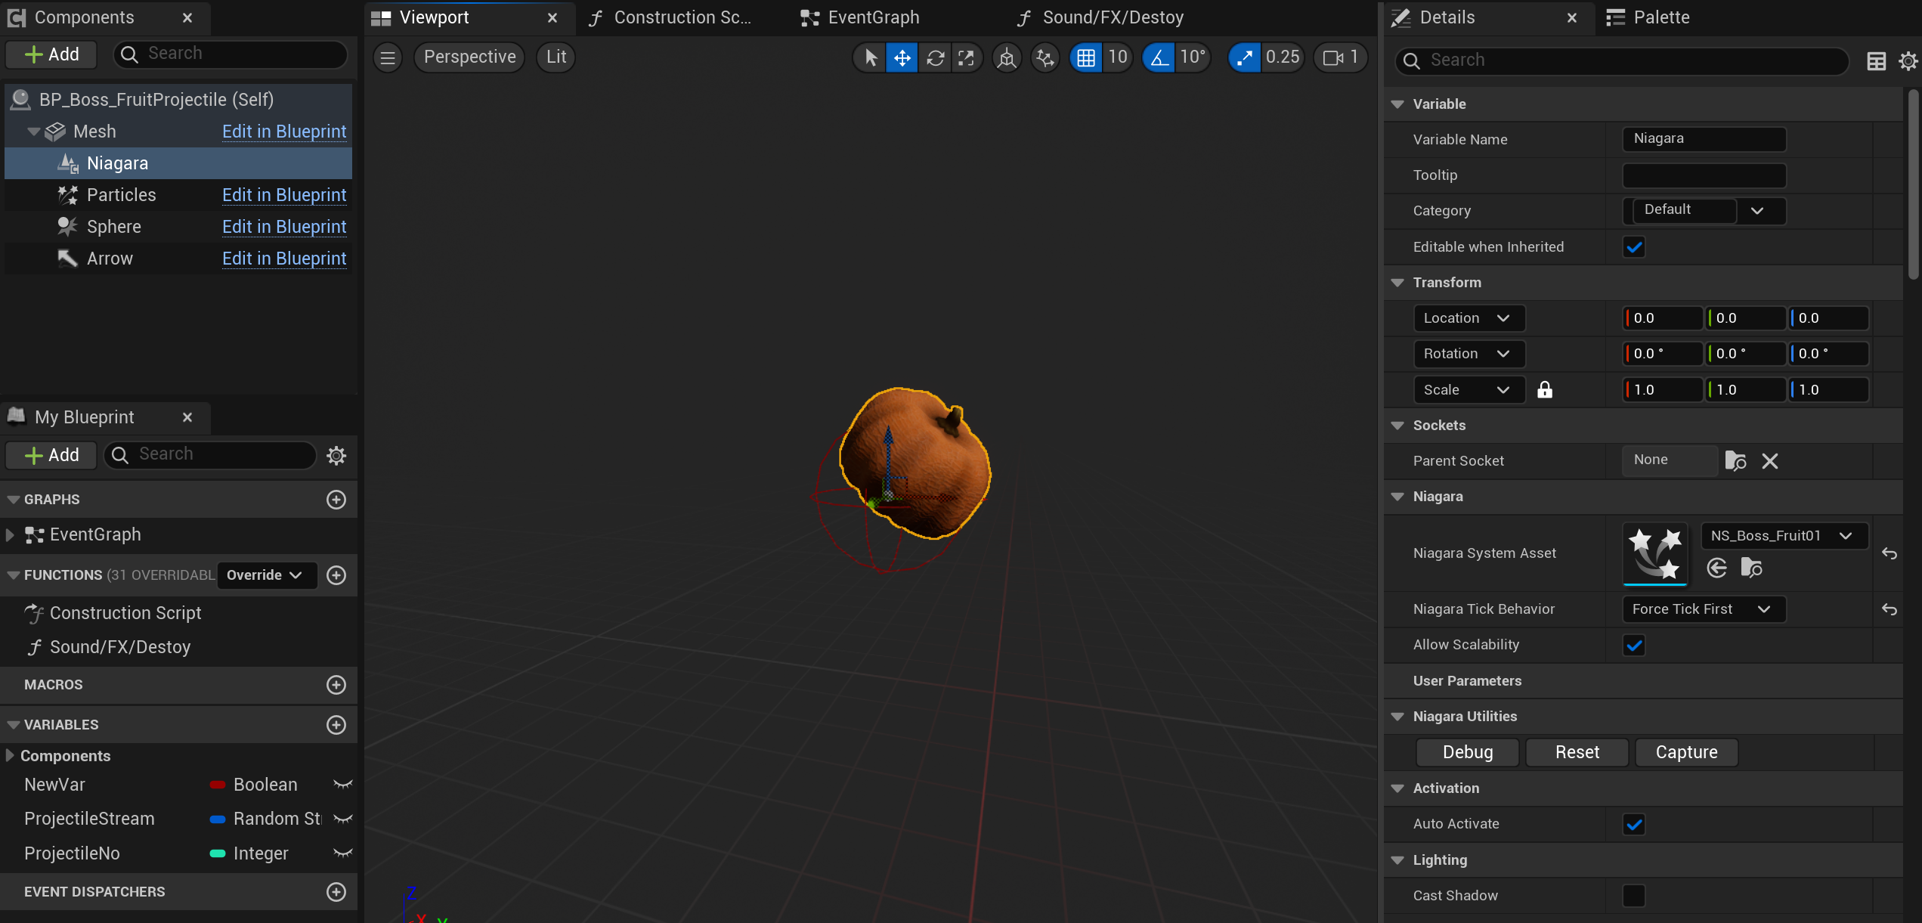Browse to Niagara System asset in Content Browser

coord(1751,568)
